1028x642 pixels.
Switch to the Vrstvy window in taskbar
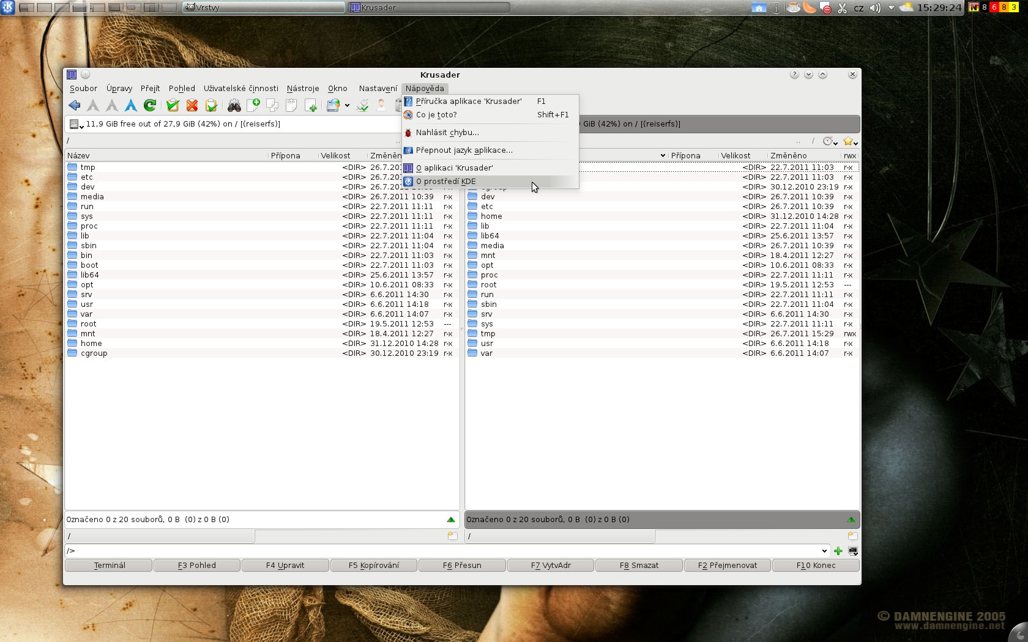point(264,7)
